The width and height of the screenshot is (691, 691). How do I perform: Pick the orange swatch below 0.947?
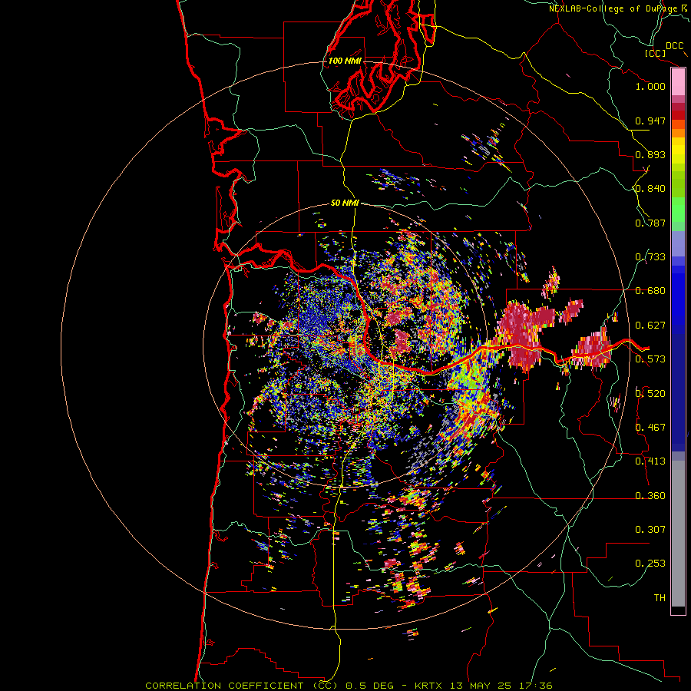click(x=678, y=133)
